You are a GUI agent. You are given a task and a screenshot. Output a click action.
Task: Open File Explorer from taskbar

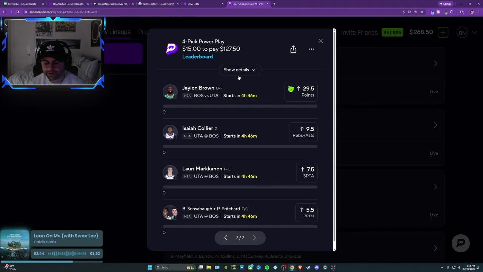[x=209, y=267]
